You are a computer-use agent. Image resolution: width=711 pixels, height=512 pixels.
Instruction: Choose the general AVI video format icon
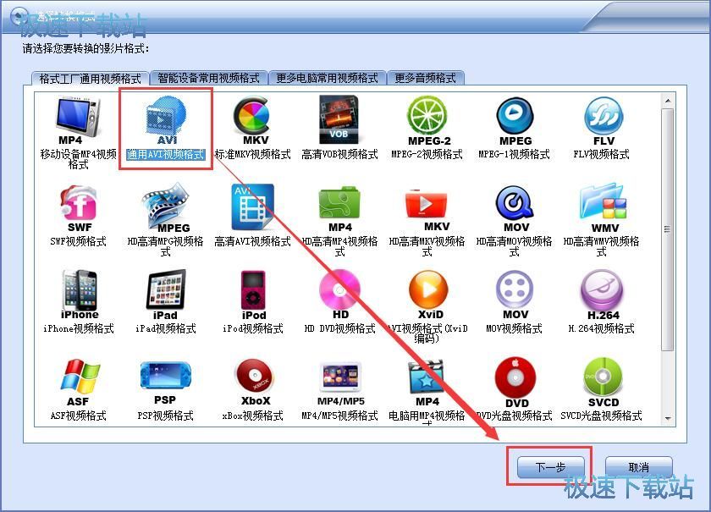[x=166, y=121]
